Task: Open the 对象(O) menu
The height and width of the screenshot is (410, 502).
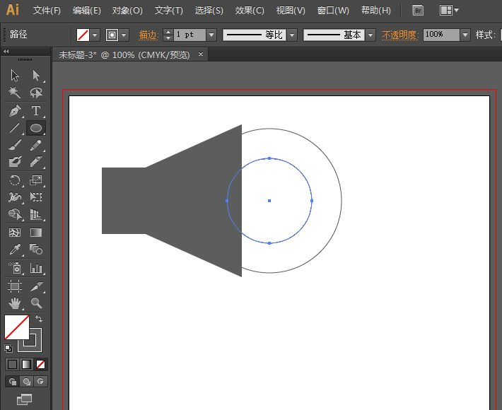Action: click(127, 11)
